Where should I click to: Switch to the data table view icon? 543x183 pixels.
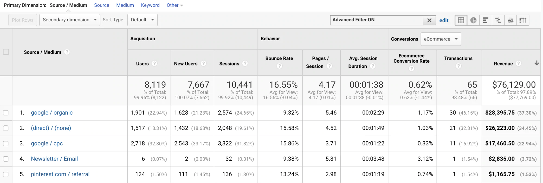point(461,20)
